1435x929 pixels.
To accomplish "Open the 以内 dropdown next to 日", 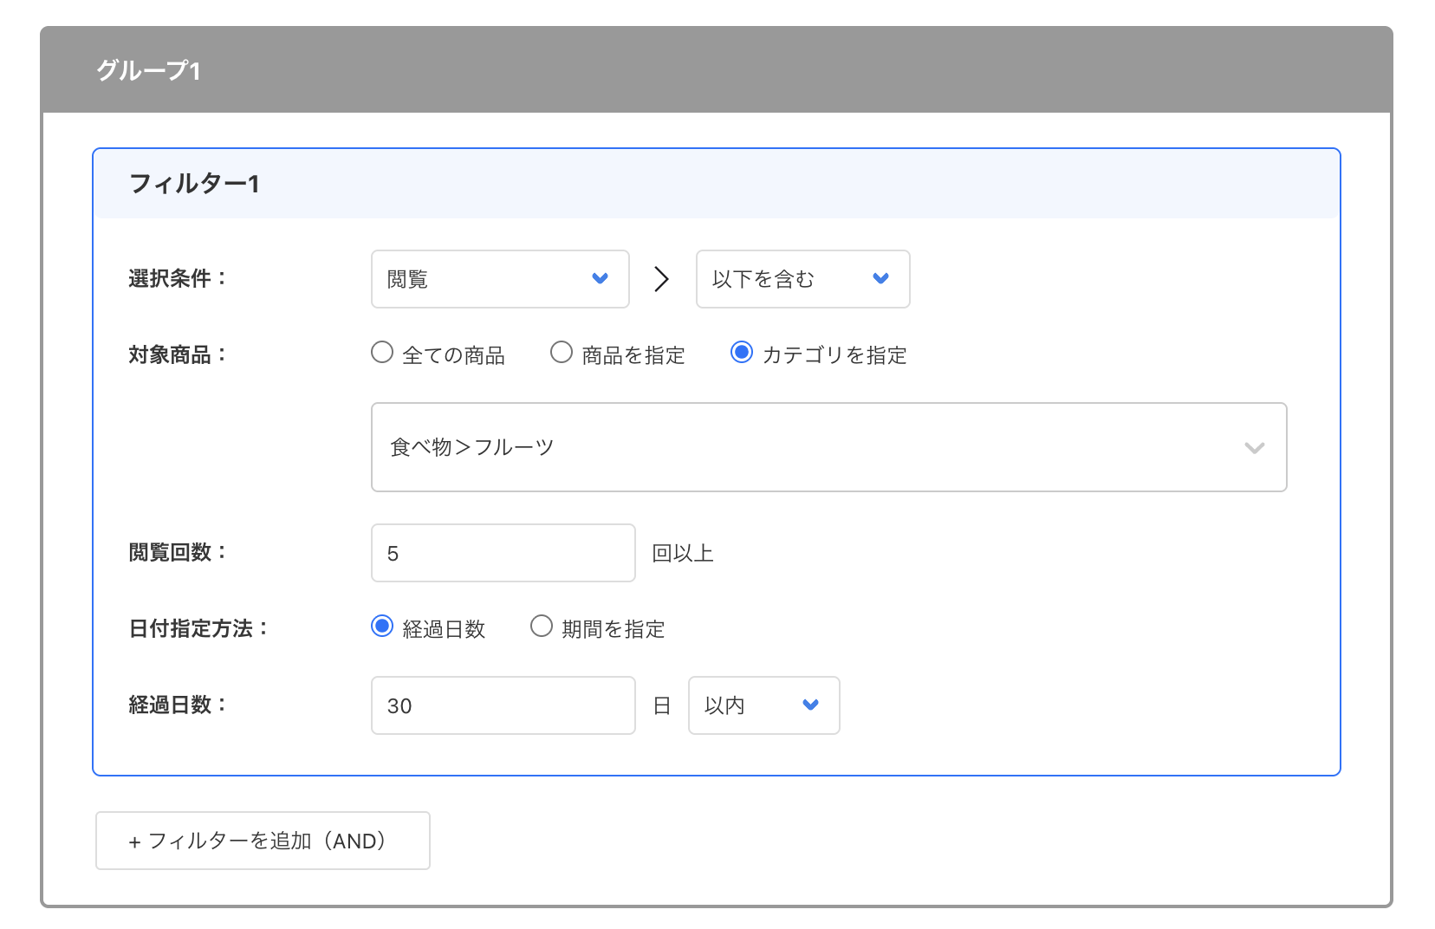I will point(763,705).
